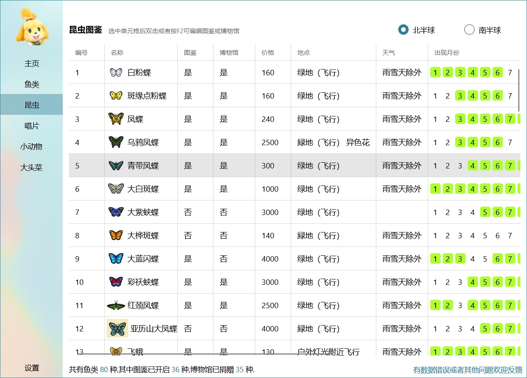Click the Isabelle avatar image
This screenshot has width=527, height=378.
tap(32, 27)
